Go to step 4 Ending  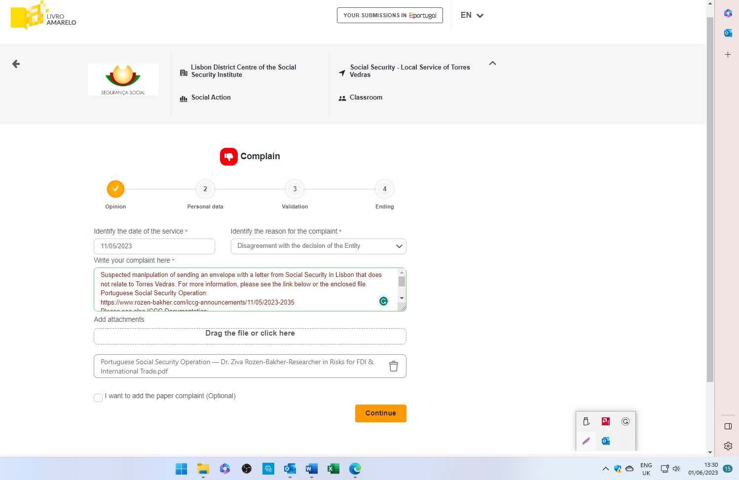tap(385, 189)
